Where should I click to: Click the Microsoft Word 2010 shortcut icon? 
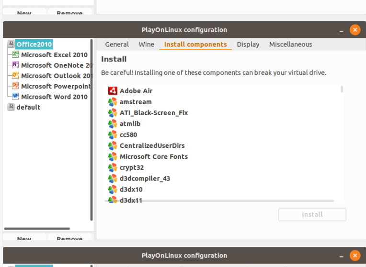(x=15, y=97)
